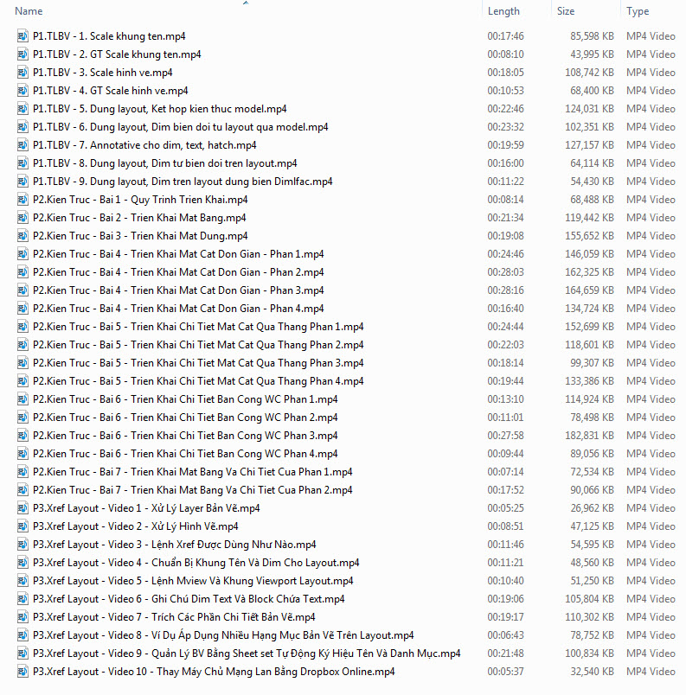Click the size value 182,831 KB

pyautogui.click(x=589, y=437)
